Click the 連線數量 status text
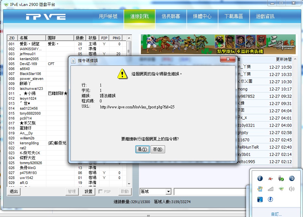This screenshot has width=303, height=217. [x=132, y=202]
